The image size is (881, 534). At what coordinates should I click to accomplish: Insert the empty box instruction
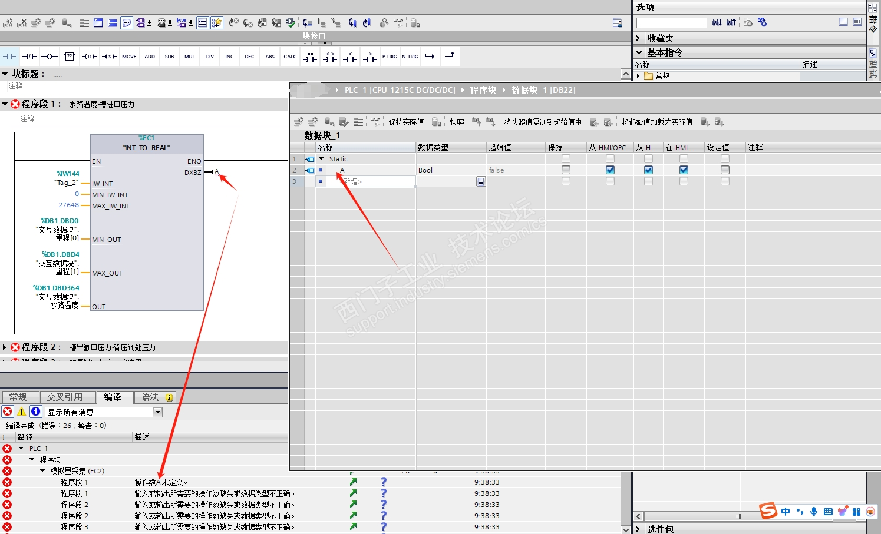click(x=70, y=57)
